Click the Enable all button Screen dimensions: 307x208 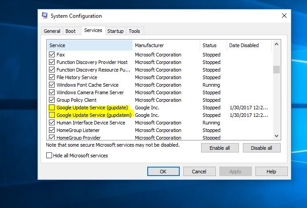click(x=220, y=148)
